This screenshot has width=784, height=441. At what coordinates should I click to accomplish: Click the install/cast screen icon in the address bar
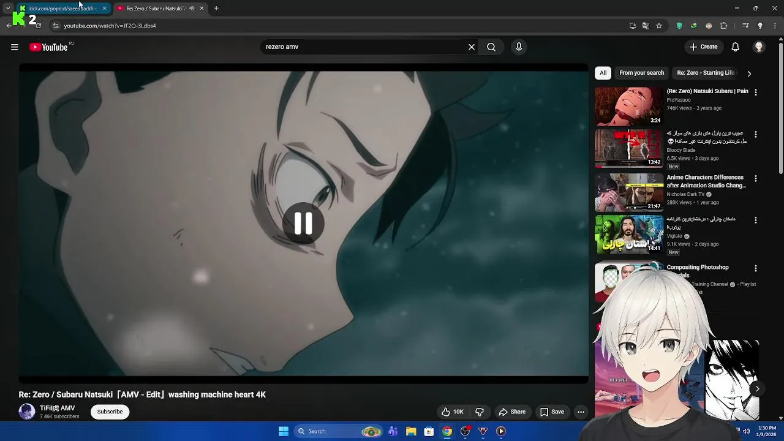pos(633,26)
